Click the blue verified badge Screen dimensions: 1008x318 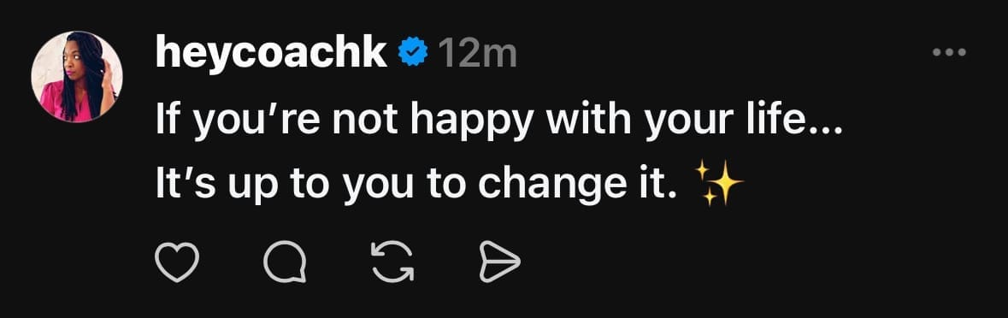411,54
